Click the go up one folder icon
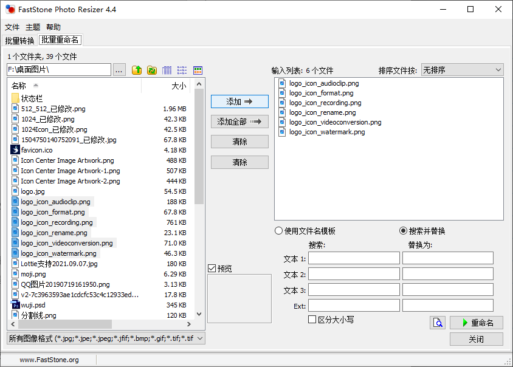This screenshot has width=513, height=367. (x=137, y=70)
